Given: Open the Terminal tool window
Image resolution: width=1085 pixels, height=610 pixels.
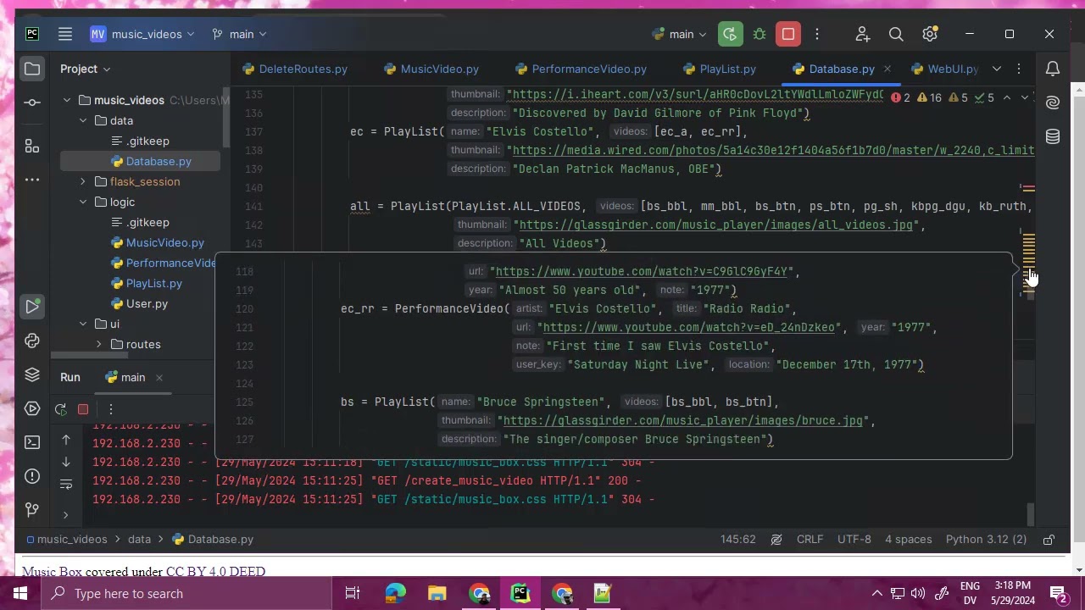Looking at the screenshot, I should pyautogui.click(x=32, y=442).
